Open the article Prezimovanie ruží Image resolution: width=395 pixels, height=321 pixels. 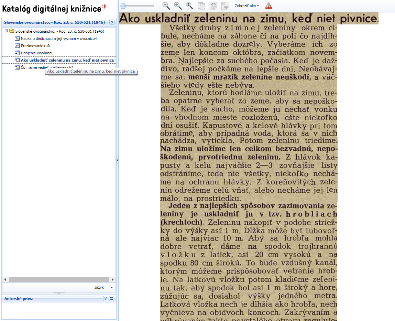(35, 46)
